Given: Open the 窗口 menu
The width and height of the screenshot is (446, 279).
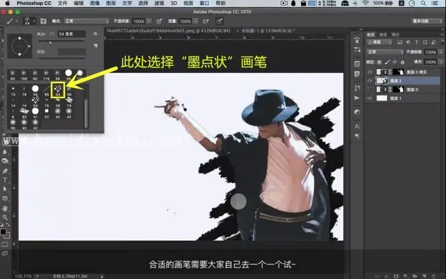Looking at the screenshot, I should 204,3.
